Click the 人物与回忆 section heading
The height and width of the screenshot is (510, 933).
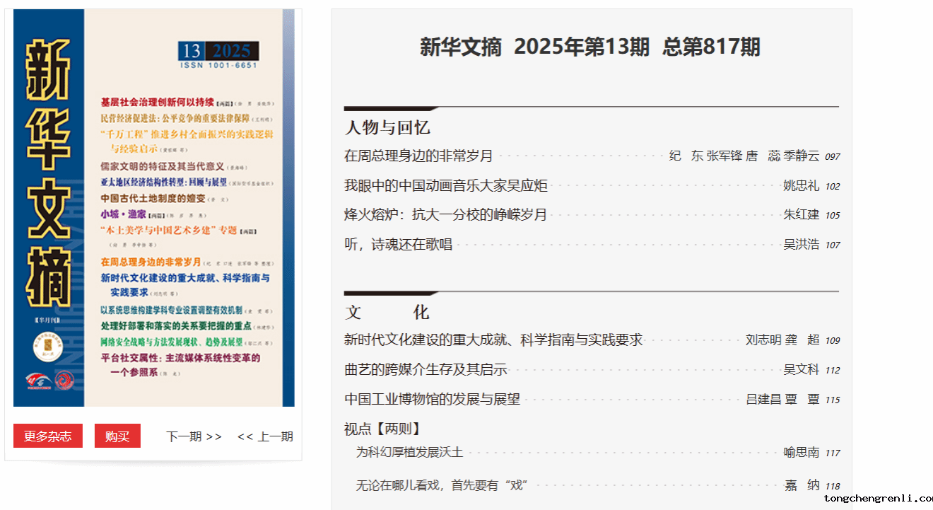pos(387,128)
